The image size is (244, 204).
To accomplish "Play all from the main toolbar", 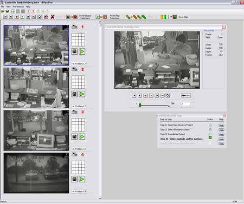I will tap(22, 17).
